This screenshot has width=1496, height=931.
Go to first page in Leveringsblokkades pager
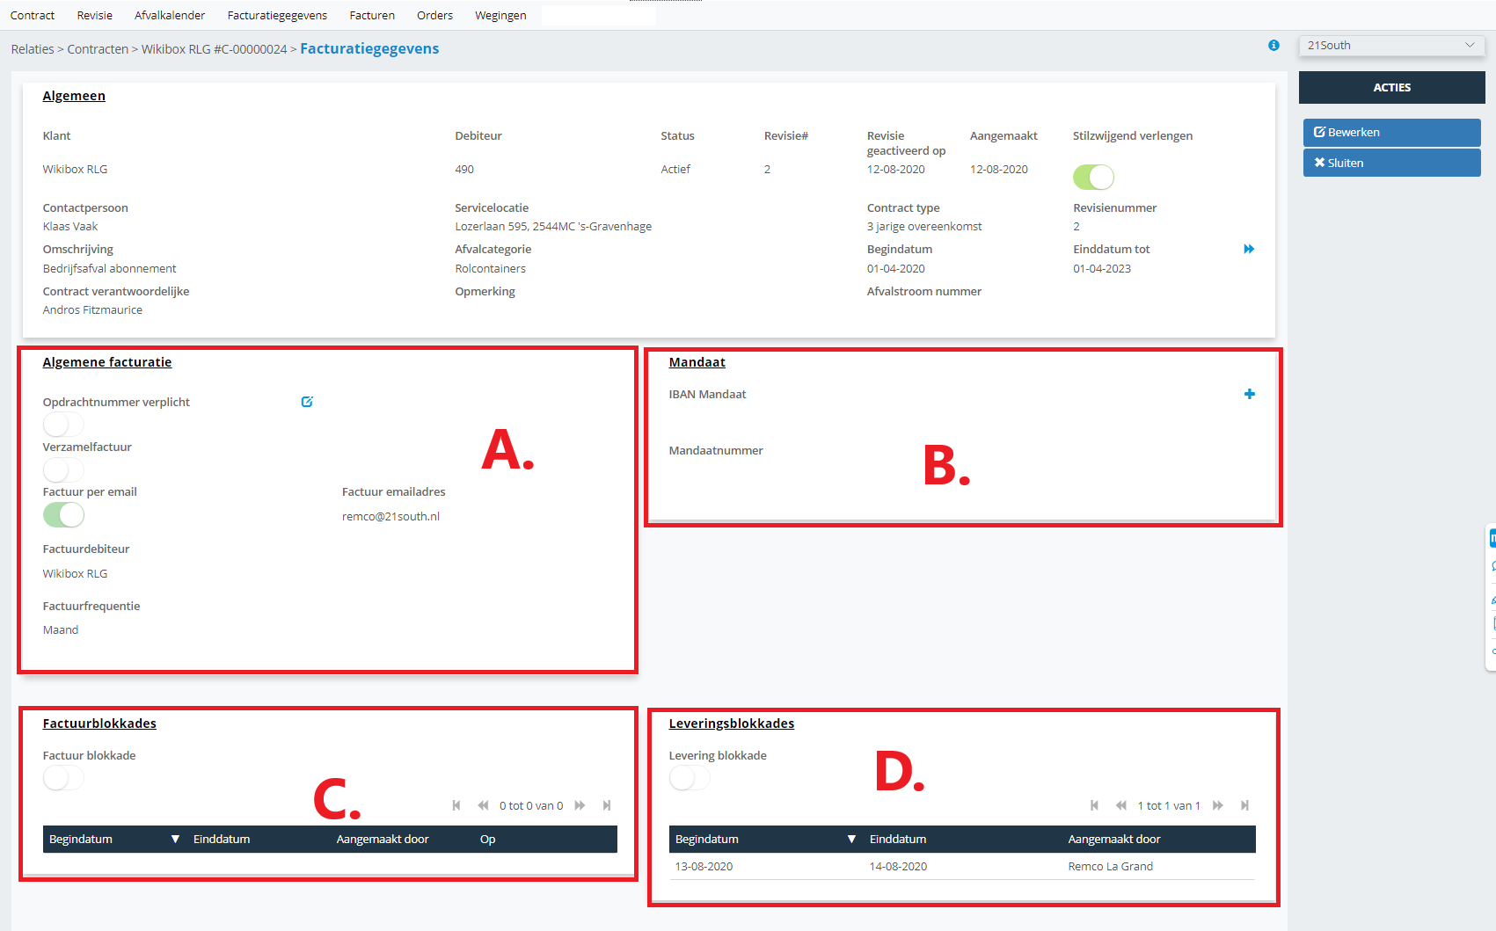click(1094, 805)
